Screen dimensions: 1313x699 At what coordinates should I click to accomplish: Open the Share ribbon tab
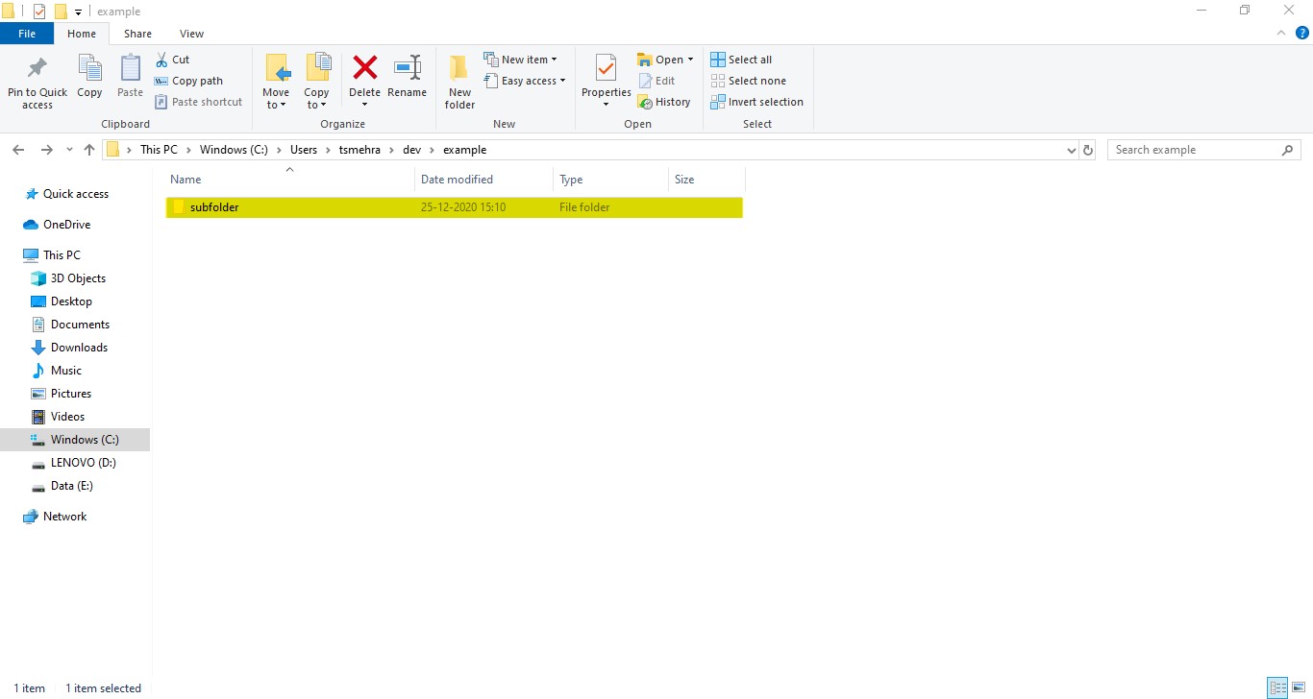pos(137,34)
